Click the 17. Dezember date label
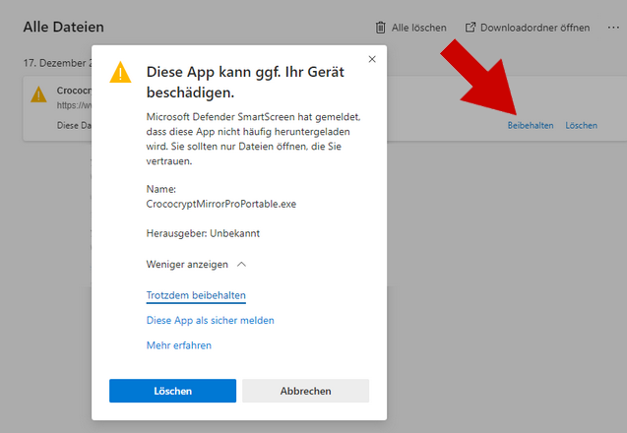The height and width of the screenshot is (433, 627). (57, 63)
